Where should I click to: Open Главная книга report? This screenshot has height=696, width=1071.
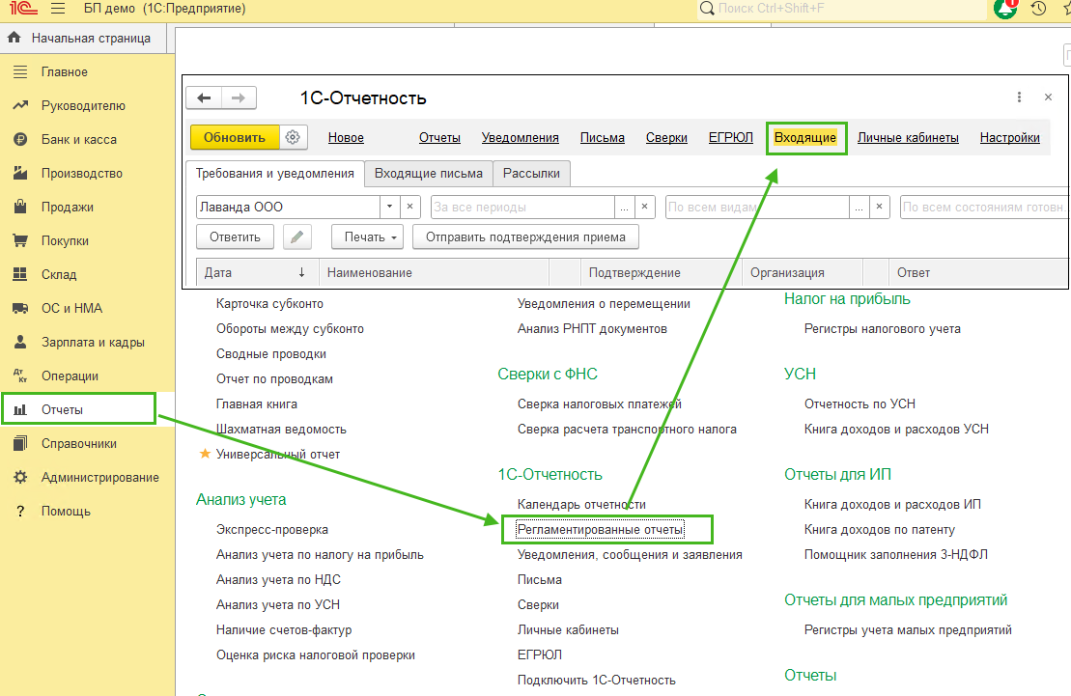256,404
